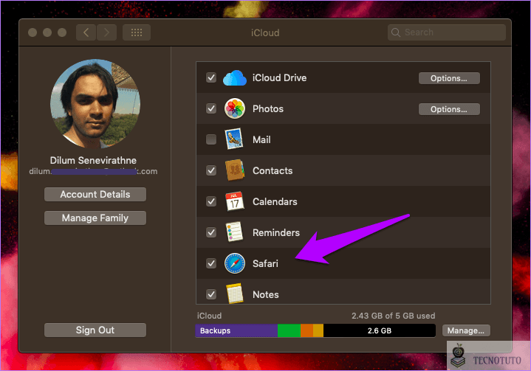Click the Safari label text
531x371 pixels.
coord(265,263)
